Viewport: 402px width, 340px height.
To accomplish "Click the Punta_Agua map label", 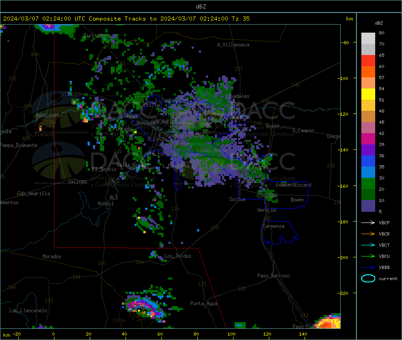I will 204,303.
